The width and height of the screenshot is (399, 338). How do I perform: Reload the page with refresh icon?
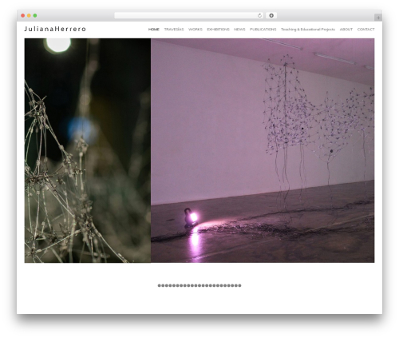(x=259, y=16)
